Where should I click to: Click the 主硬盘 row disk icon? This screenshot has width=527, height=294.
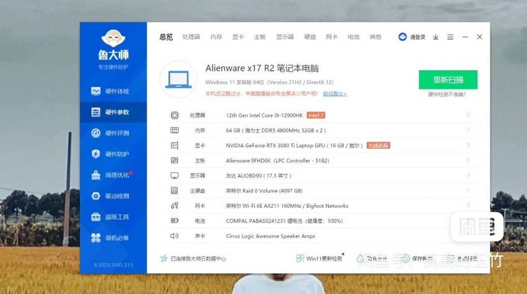tap(174, 191)
